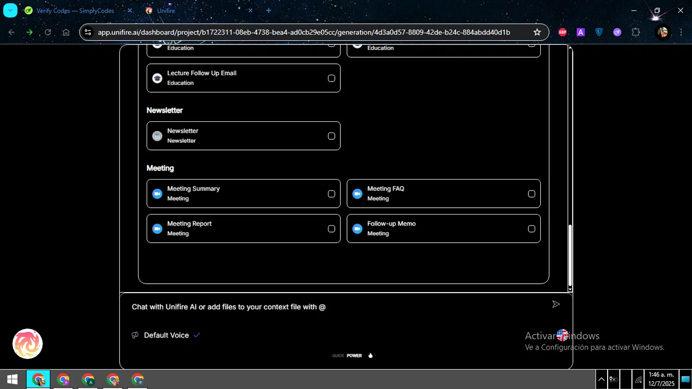692x389 pixels.
Task: Open the tab search dropdown
Action: click(10, 11)
